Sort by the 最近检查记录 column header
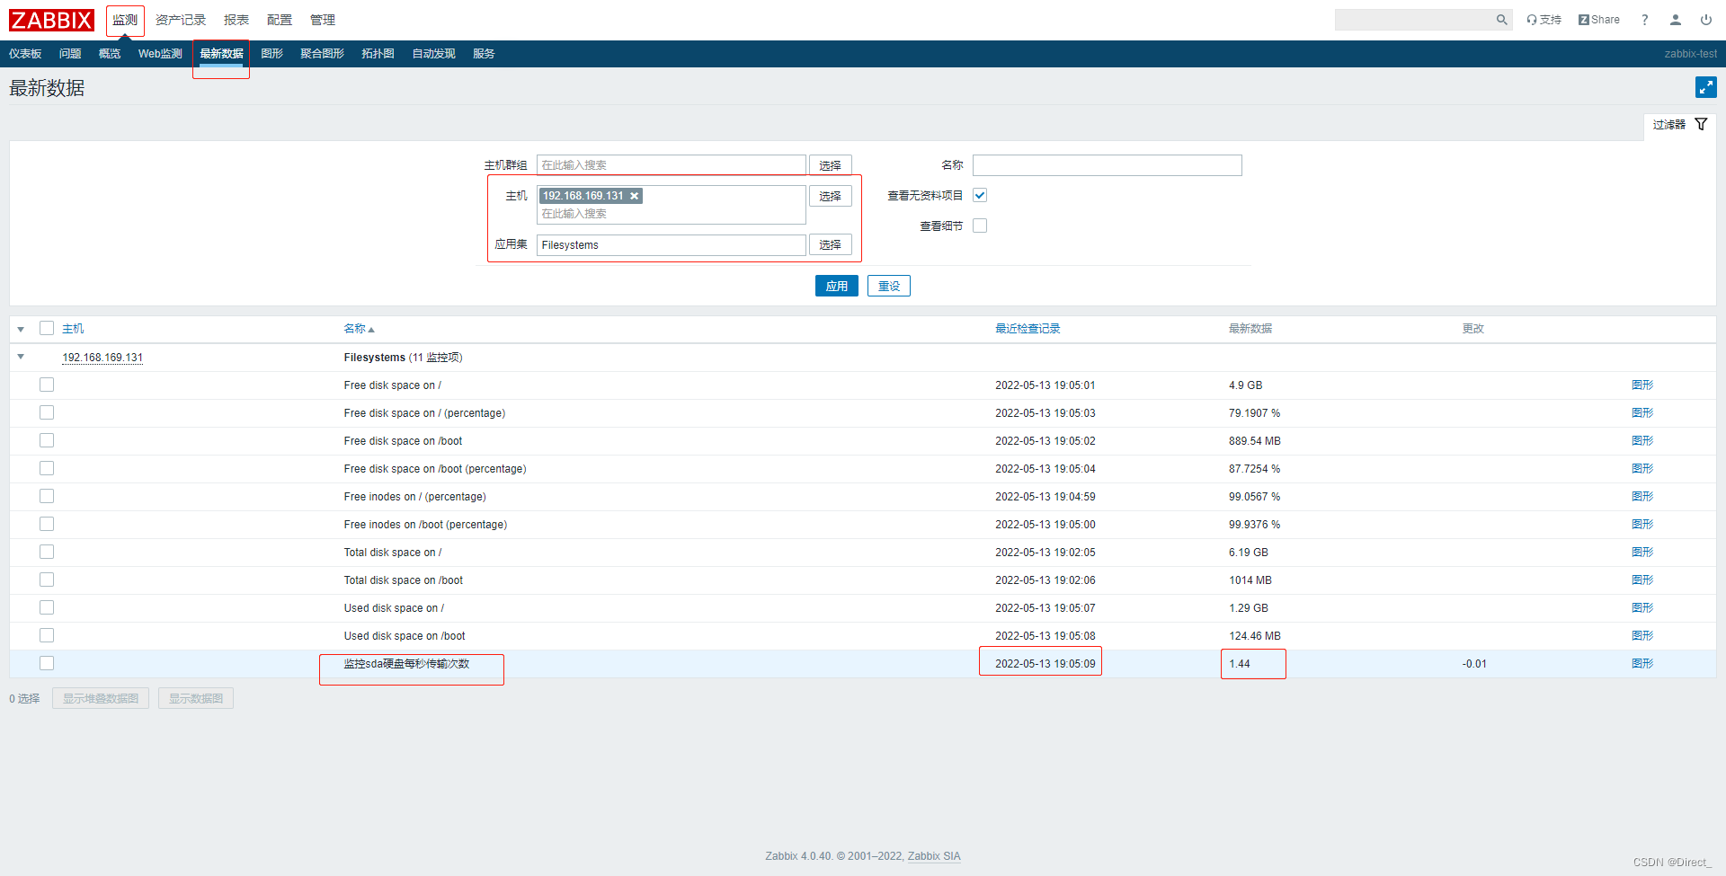 click(1028, 329)
